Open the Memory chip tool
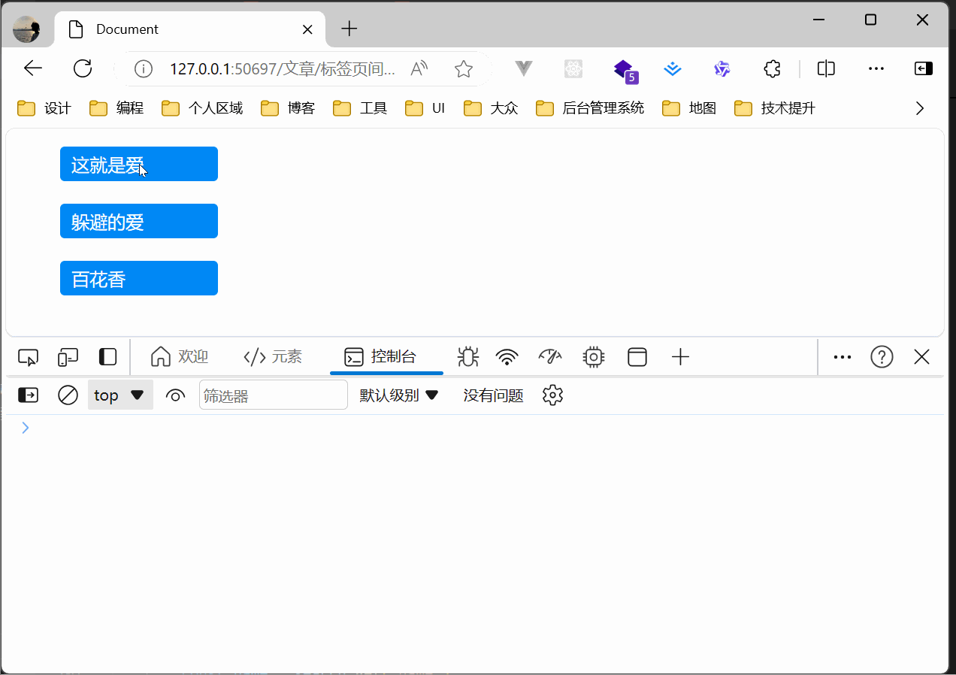Viewport: 956px width, 675px height. pos(594,357)
